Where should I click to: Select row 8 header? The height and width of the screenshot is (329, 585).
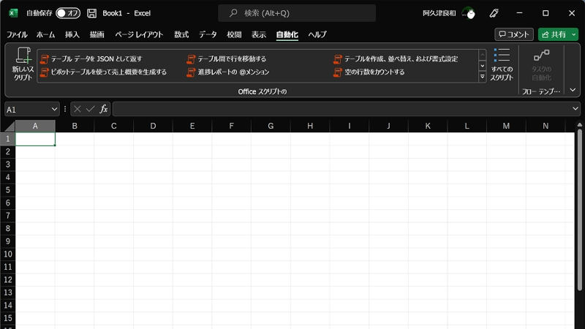[8, 228]
